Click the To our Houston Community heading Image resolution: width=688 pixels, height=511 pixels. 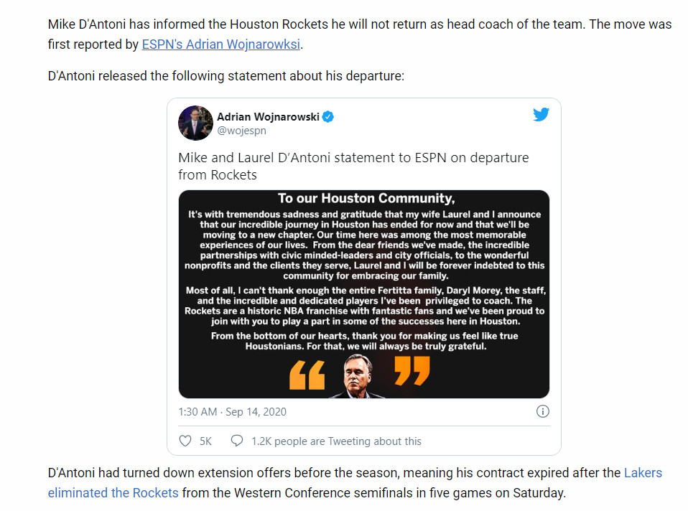click(x=366, y=198)
